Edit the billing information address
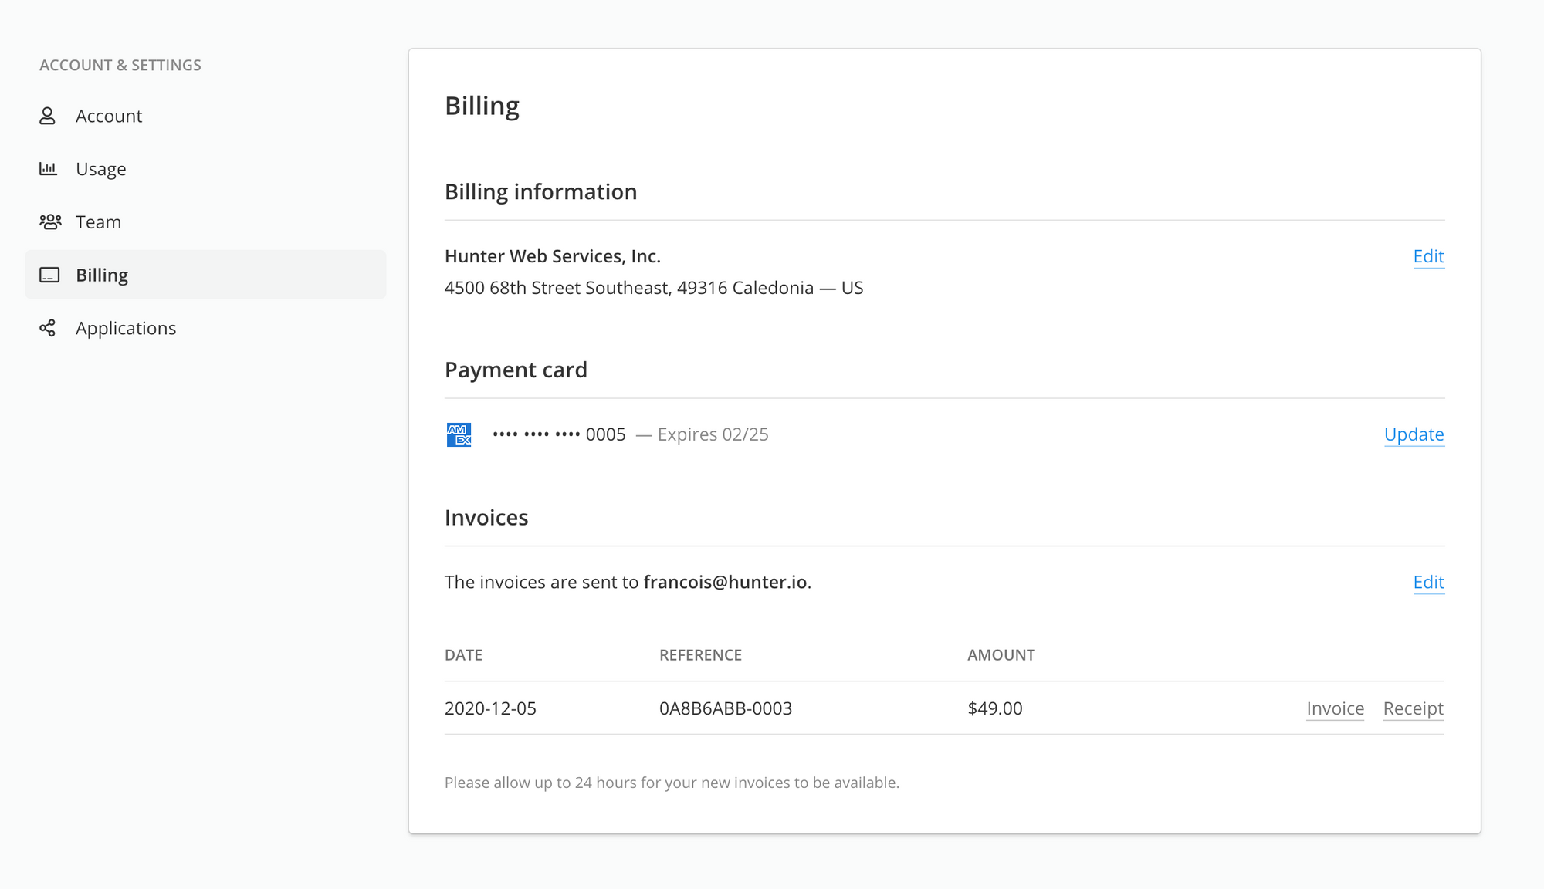Viewport: 1544px width, 889px height. pos(1428,256)
